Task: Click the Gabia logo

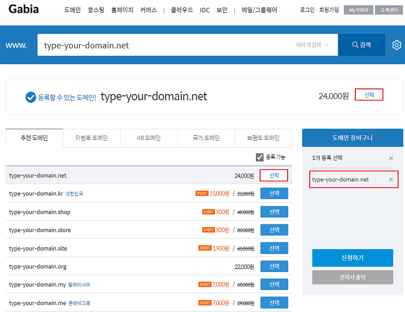Action: [23, 10]
